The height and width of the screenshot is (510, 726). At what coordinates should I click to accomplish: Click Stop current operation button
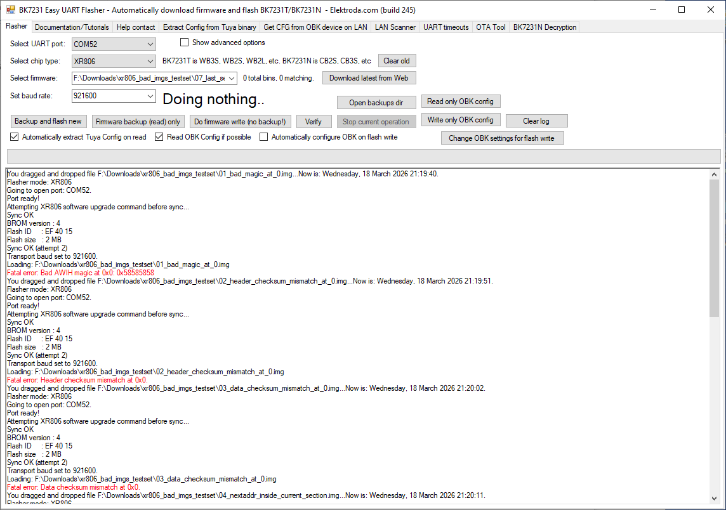pyautogui.click(x=376, y=121)
